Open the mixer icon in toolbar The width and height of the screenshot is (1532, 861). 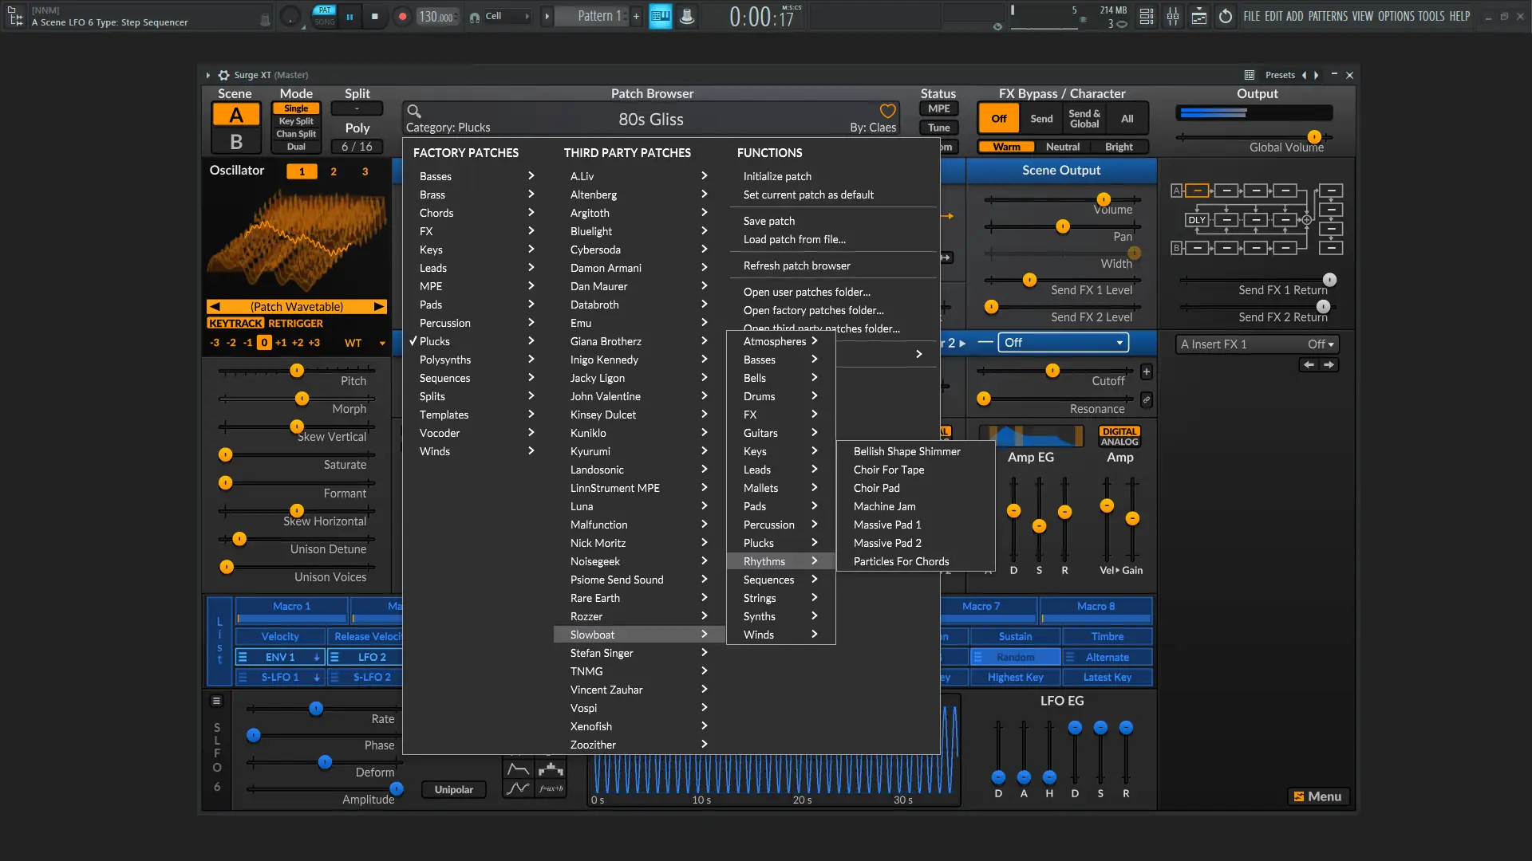point(1172,16)
